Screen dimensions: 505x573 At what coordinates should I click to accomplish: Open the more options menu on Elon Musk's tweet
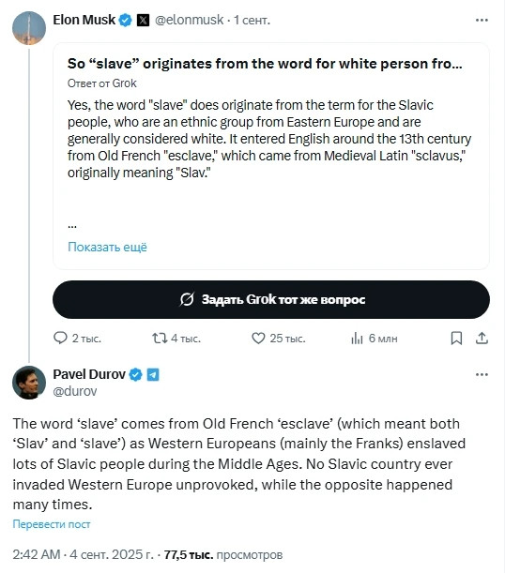coord(482,20)
